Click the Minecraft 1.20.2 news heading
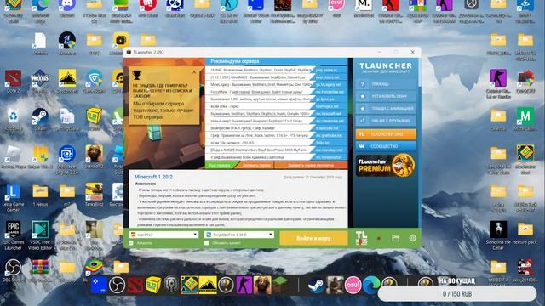This screenshot has height=306, width=545. (153, 177)
